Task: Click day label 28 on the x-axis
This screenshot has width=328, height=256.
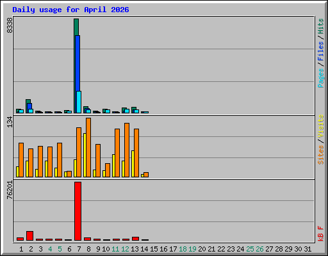Action: click(279, 249)
